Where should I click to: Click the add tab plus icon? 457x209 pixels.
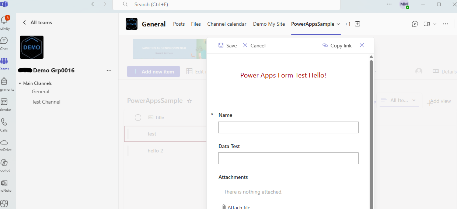(357, 24)
